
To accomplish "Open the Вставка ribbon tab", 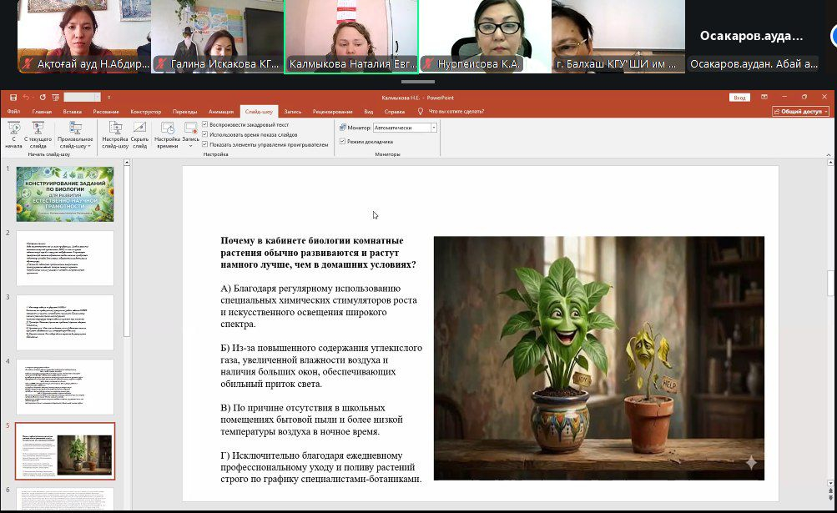I will (72, 111).
